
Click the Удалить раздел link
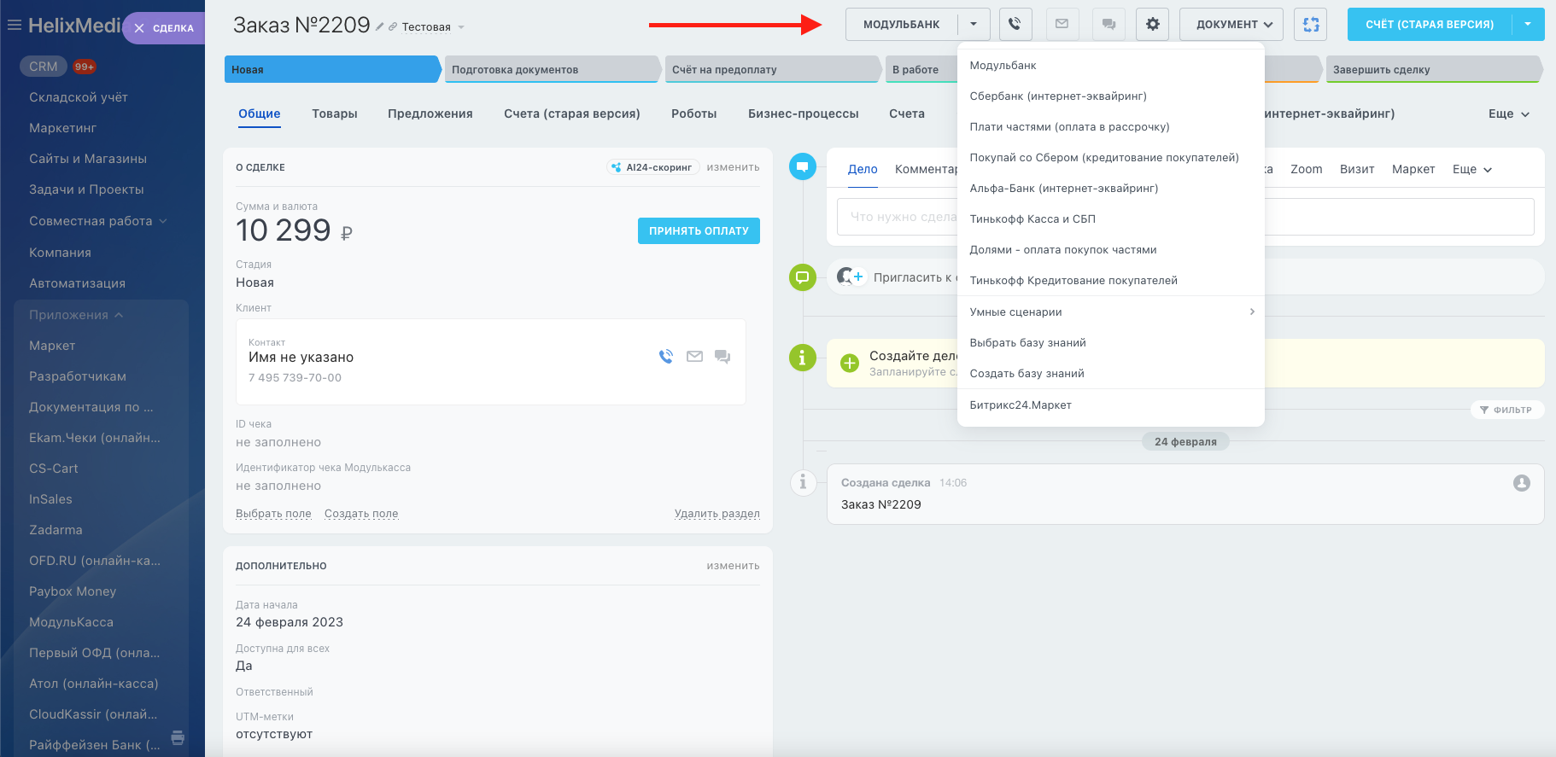tap(717, 514)
